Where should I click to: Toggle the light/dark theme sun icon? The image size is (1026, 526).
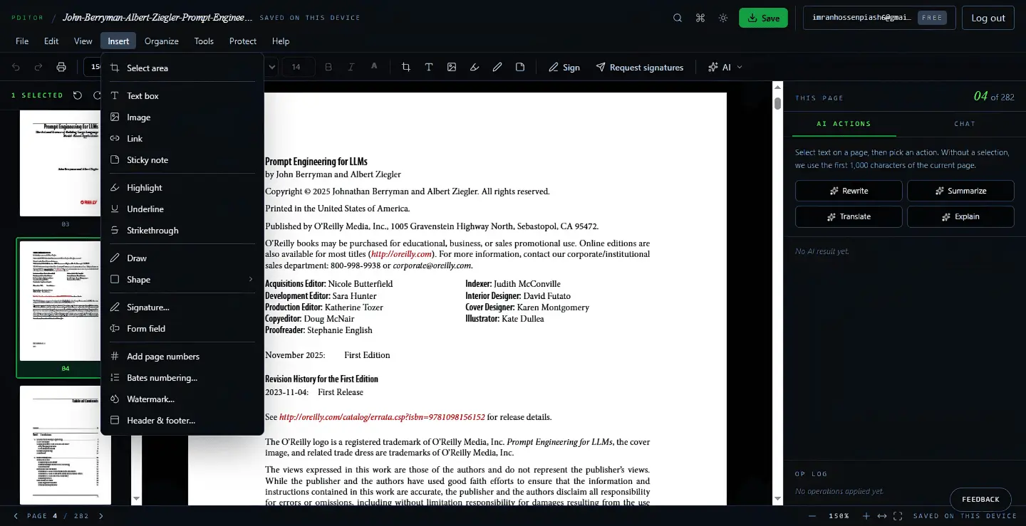pyautogui.click(x=723, y=18)
